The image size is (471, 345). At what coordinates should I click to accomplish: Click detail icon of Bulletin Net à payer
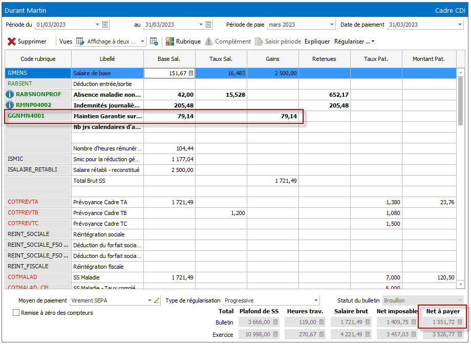pos(460,322)
